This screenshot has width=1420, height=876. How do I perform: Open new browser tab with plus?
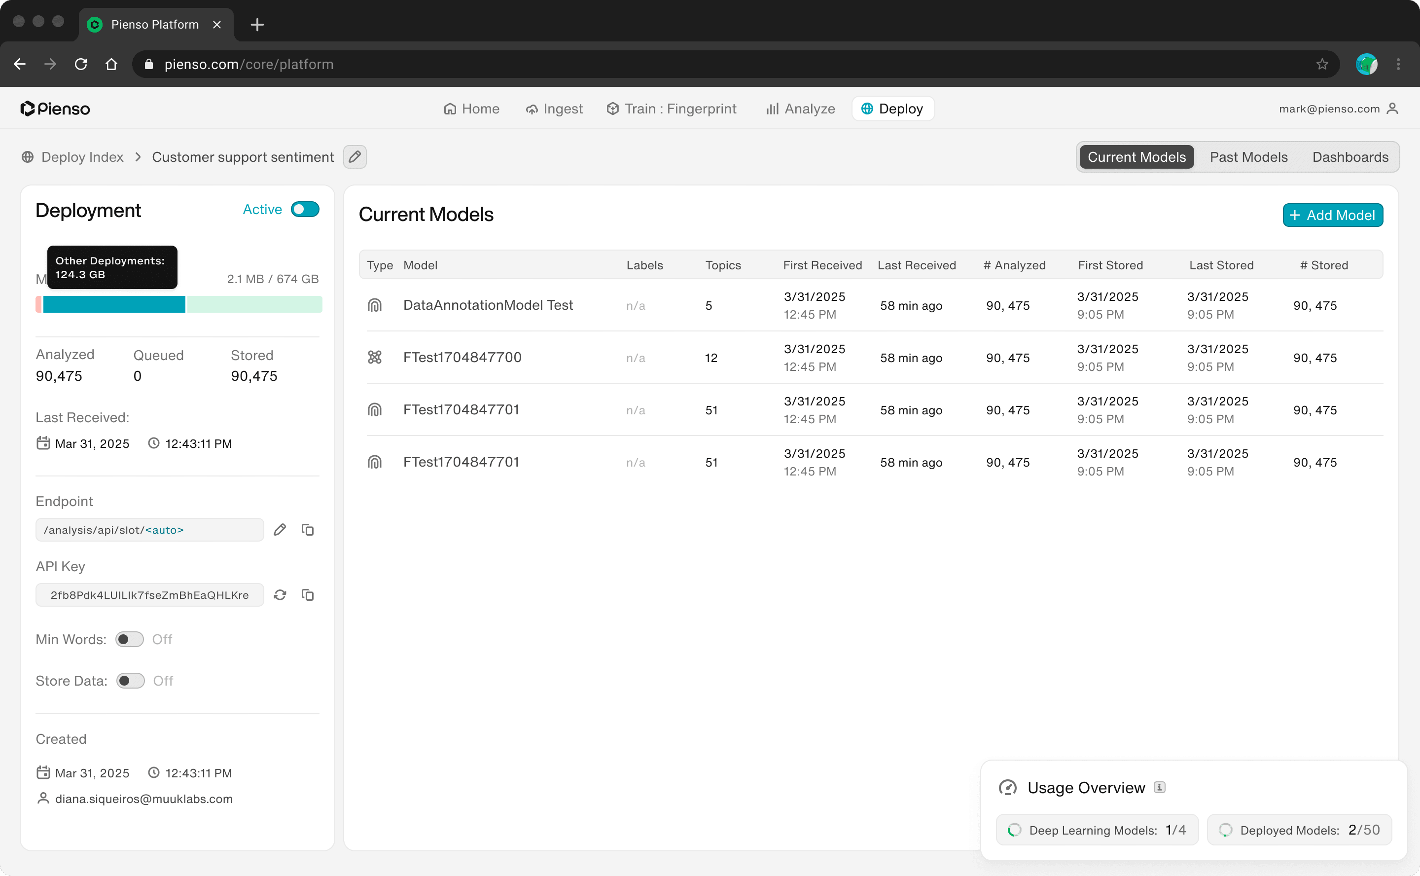tap(257, 24)
